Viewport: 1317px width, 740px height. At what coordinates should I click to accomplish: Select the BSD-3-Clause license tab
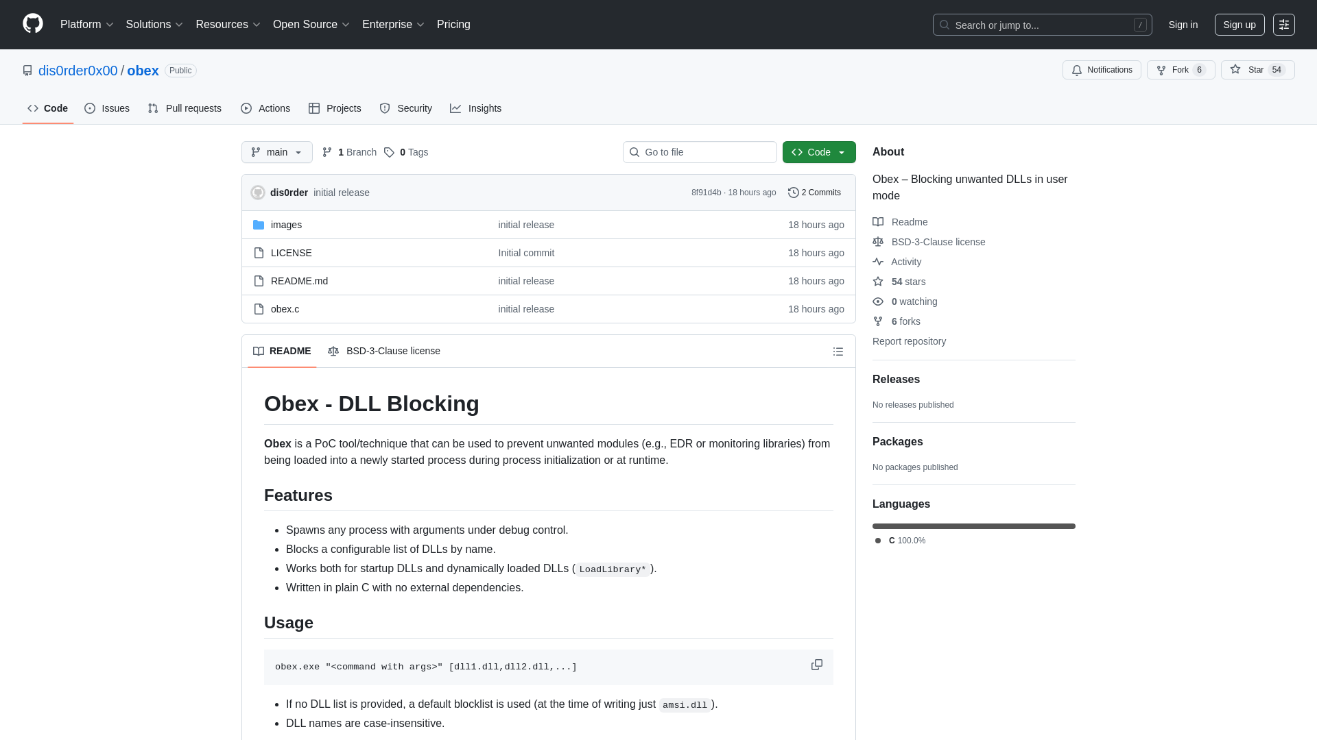pyautogui.click(x=384, y=351)
